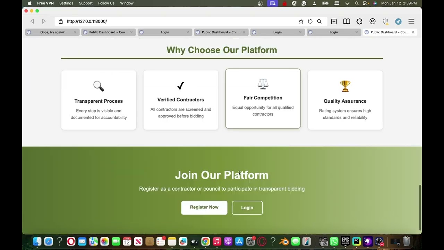Click the Quality Assurance card title

pyautogui.click(x=345, y=101)
